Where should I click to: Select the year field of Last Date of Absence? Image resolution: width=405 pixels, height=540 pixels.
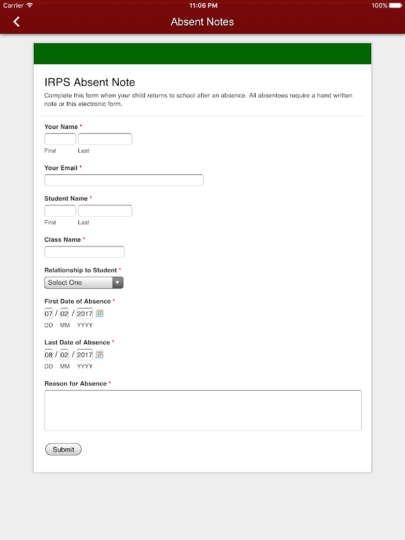[85, 354]
